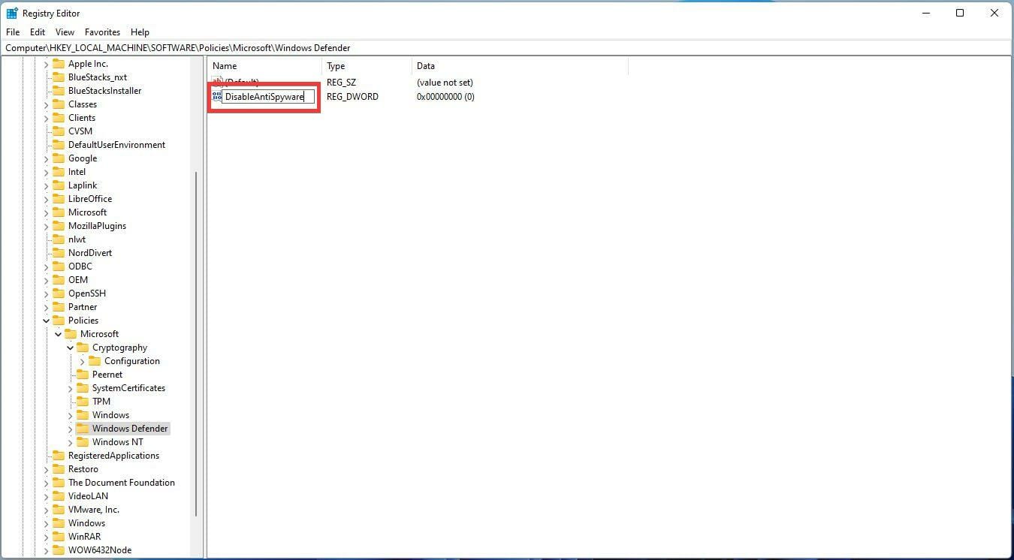The image size is (1014, 560).
Task: Click the DefaultUserEnvironment folder icon
Action: tap(59, 145)
